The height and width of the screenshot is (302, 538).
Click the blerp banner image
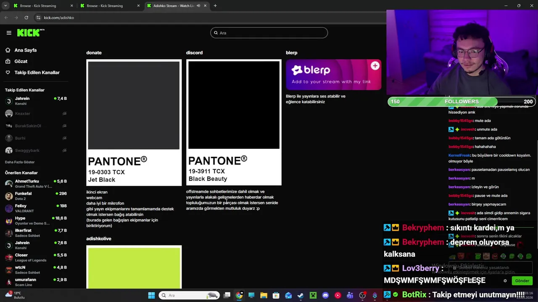(x=334, y=75)
